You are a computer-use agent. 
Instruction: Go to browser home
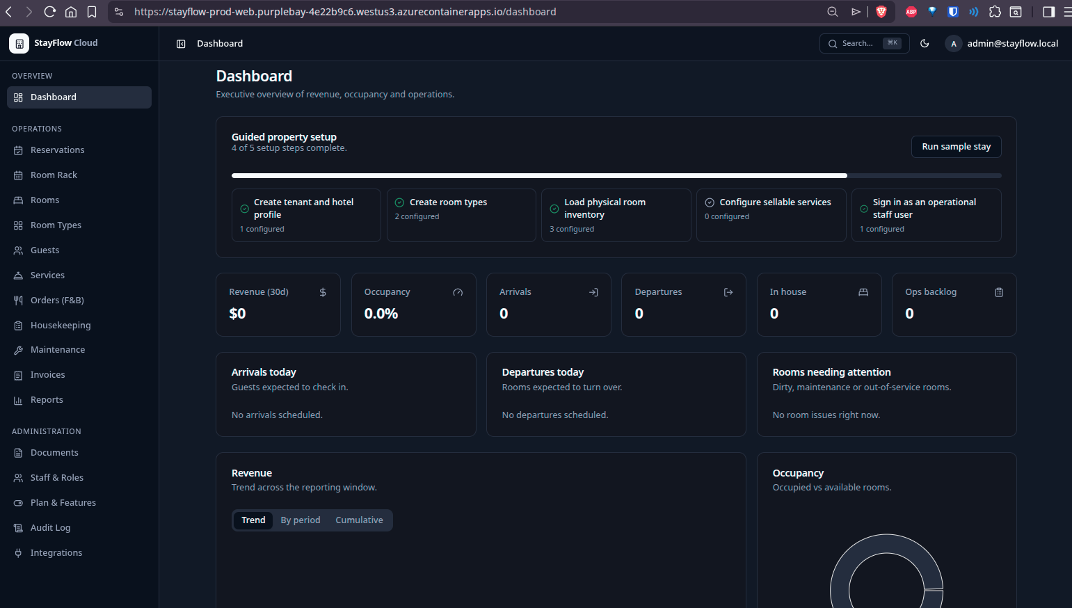71,12
